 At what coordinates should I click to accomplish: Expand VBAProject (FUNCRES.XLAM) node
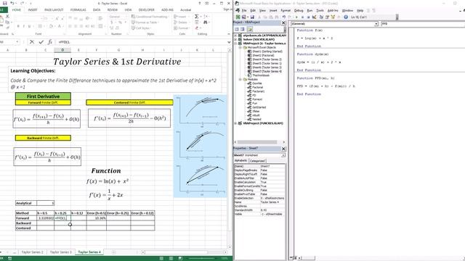point(235,123)
